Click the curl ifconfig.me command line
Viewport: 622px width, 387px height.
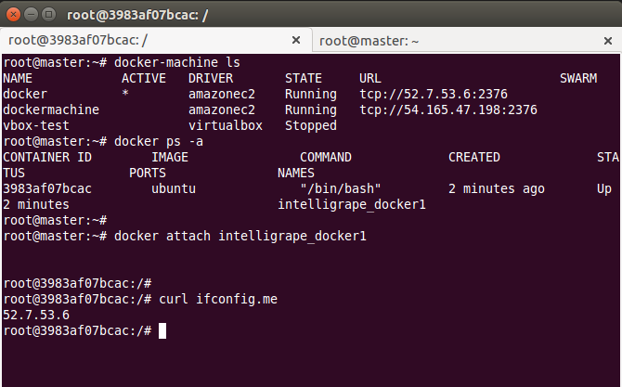coord(218,299)
